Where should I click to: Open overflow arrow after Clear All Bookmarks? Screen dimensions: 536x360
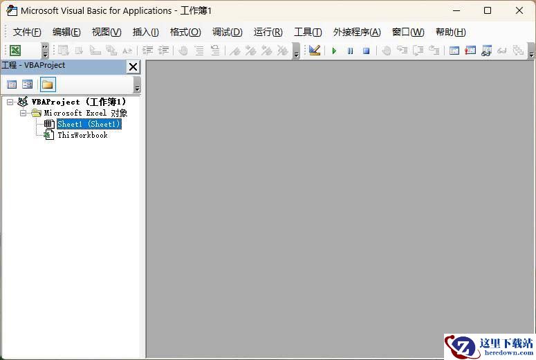tap(297, 51)
